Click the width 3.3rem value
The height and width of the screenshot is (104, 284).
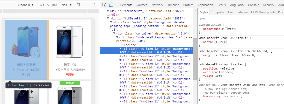coord(220,42)
